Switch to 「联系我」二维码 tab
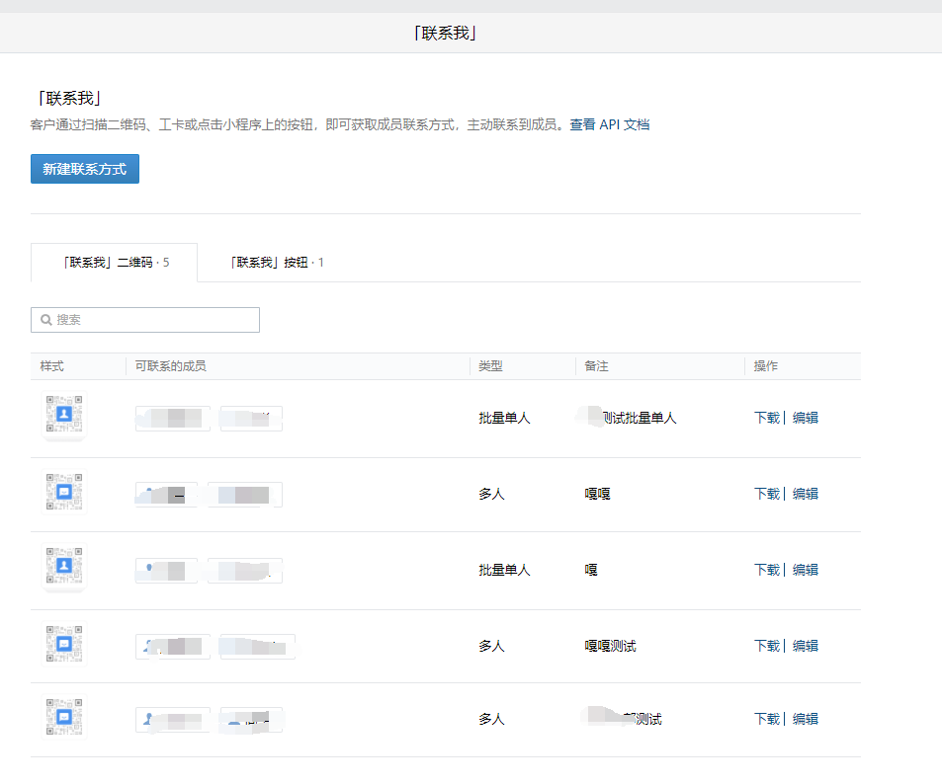942x784 pixels. (115, 263)
